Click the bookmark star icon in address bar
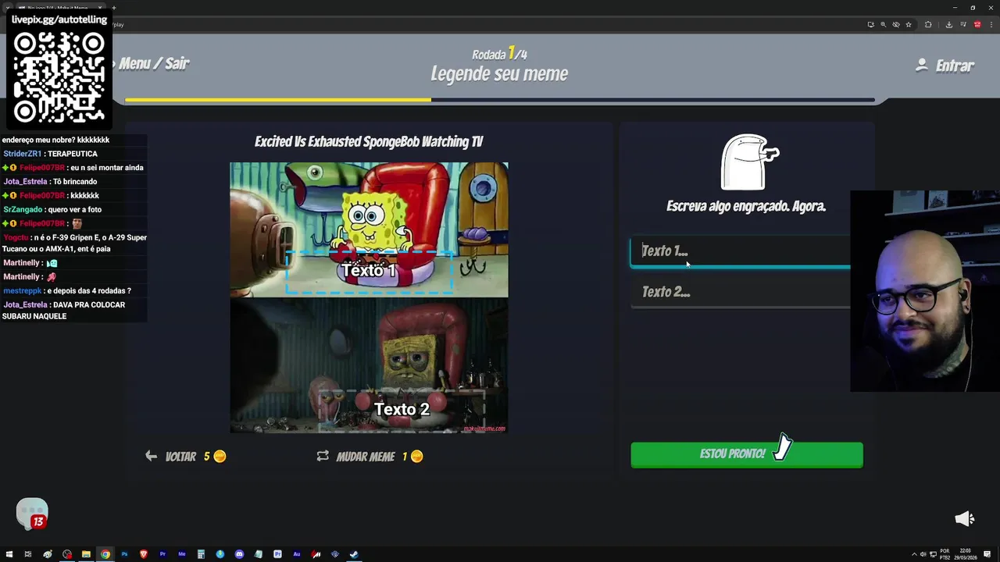This screenshot has height=562, width=1000. point(909,24)
